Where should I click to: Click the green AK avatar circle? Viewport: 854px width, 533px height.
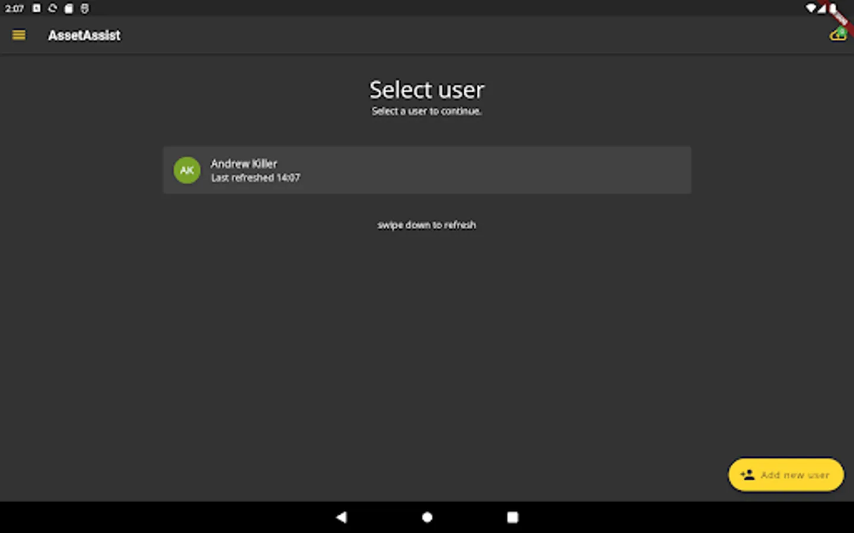(x=187, y=170)
